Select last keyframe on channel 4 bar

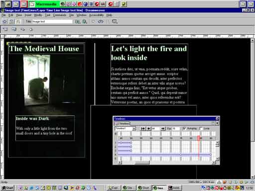(x=211, y=155)
